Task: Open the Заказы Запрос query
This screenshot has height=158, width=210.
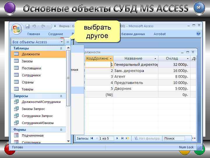Action: pyautogui.click(x=38, y=109)
